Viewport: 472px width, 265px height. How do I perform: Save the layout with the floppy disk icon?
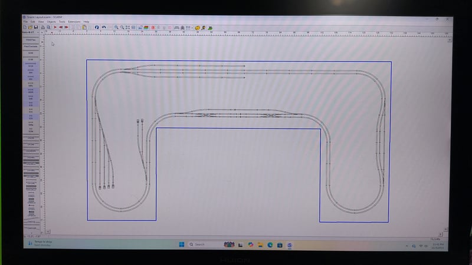[36, 27]
